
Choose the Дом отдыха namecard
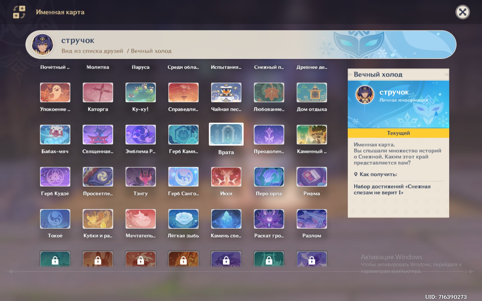point(312,93)
